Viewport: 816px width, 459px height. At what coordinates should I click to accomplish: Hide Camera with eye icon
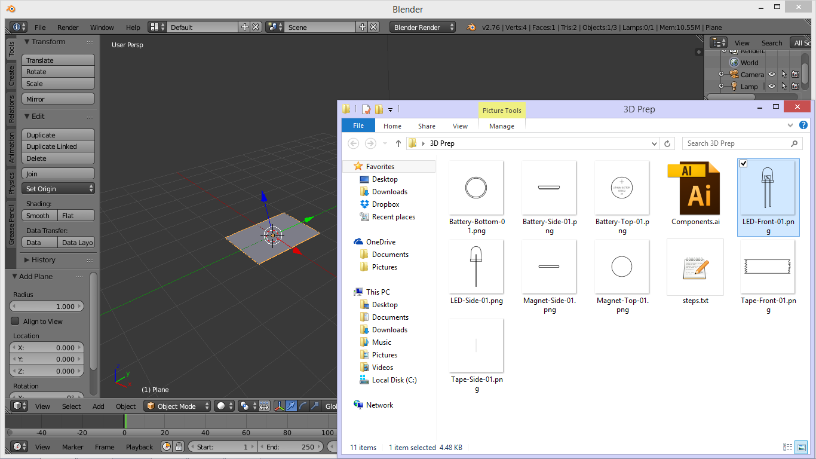tap(771, 74)
